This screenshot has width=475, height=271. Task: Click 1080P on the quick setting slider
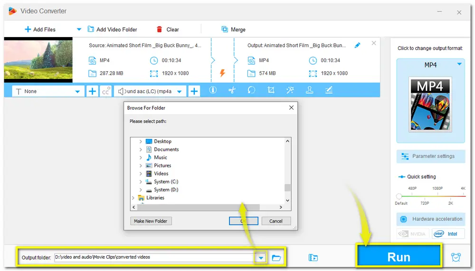point(437,188)
